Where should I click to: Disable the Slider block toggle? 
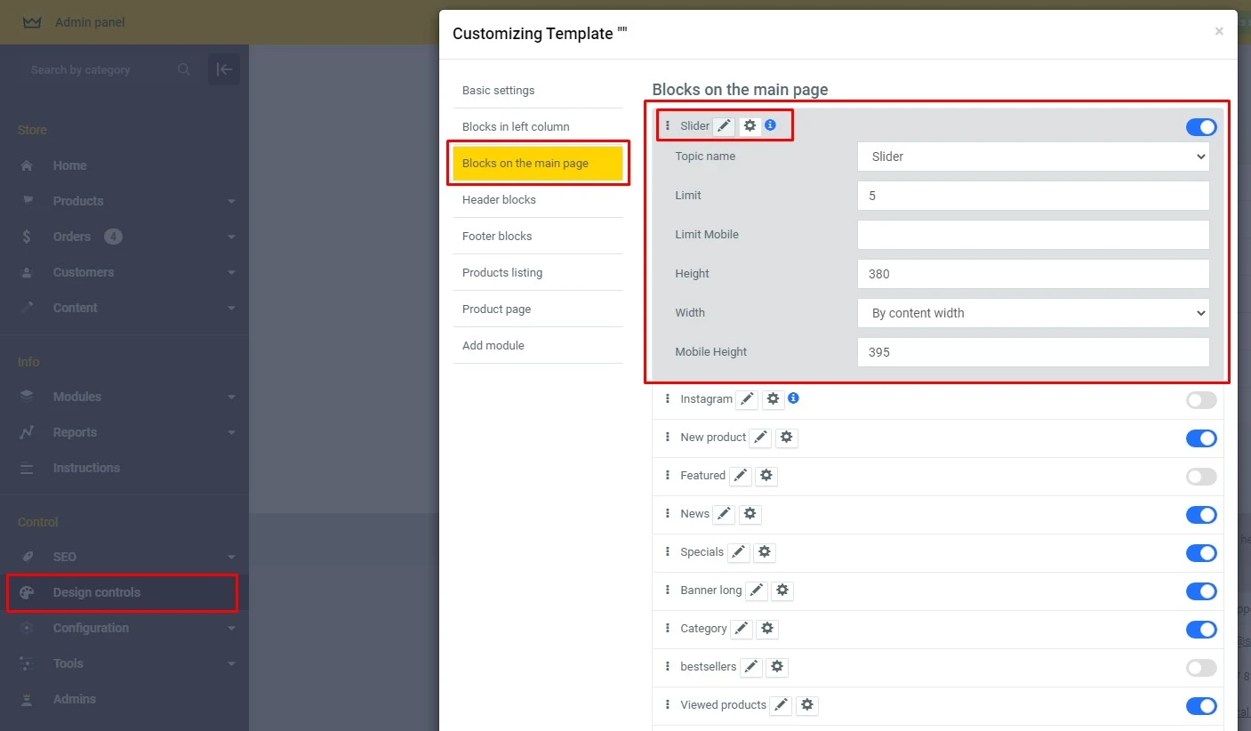[1200, 127]
